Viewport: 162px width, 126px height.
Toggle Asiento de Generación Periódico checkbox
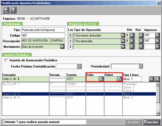click(x=6, y=60)
